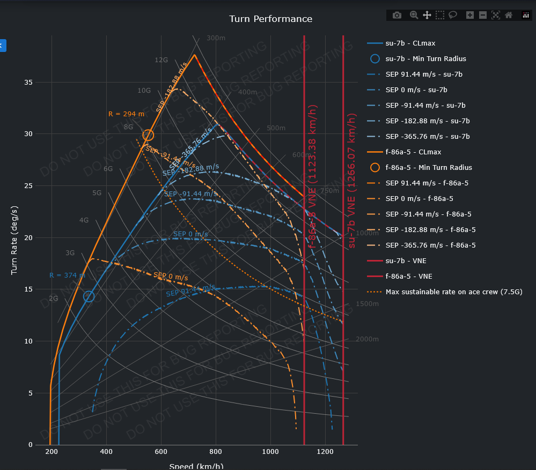The width and height of the screenshot is (536, 470).
Task: Reset axes with the home icon
Action: (509, 16)
